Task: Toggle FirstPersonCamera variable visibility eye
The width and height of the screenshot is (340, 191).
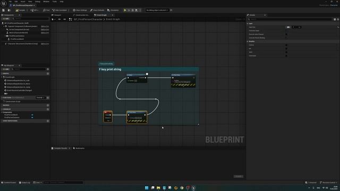Action: tap(32, 117)
